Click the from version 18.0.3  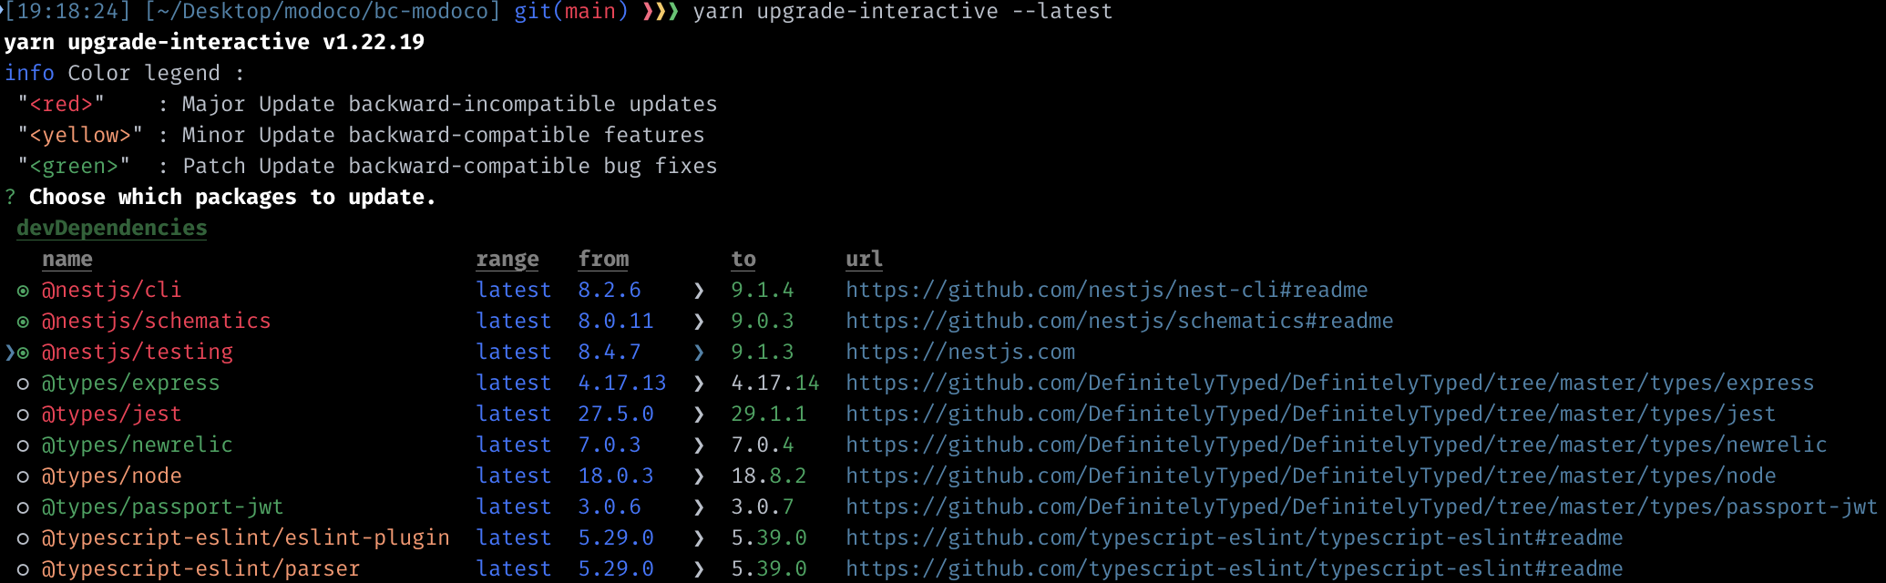click(x=615, y=476)
